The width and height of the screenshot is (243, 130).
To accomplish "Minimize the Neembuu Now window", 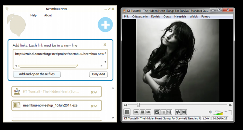I will pos(105,10).
